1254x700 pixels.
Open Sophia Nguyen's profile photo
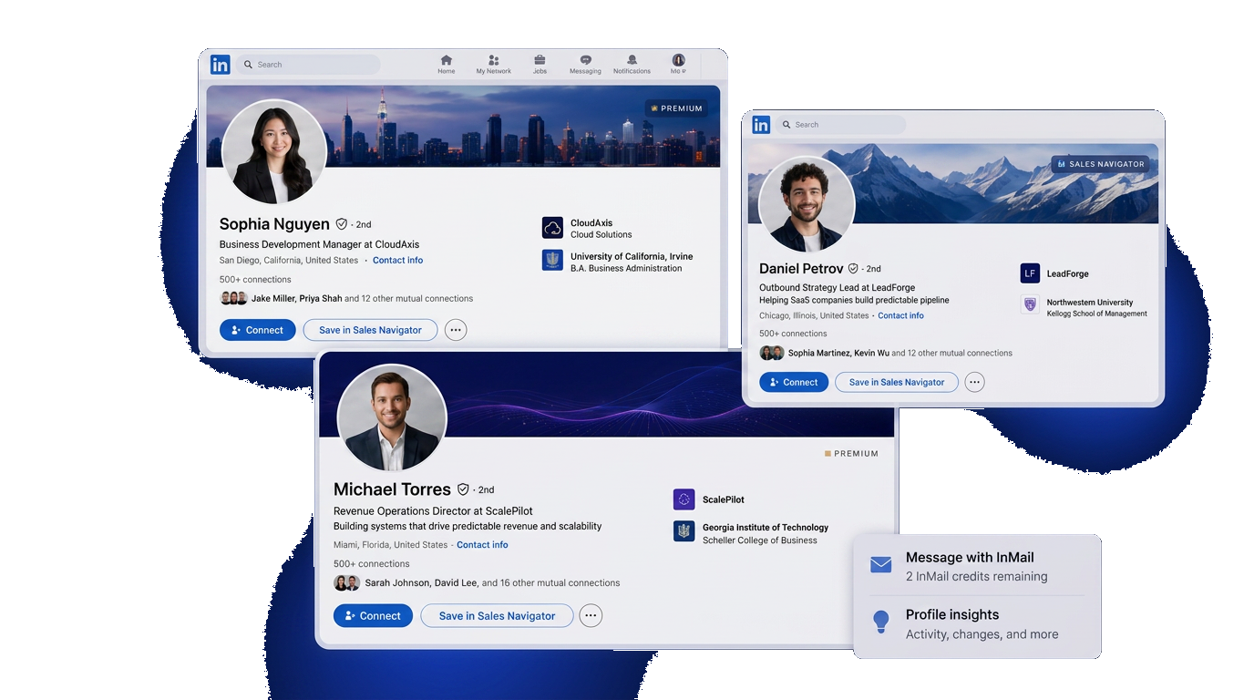tap(274, 151)
